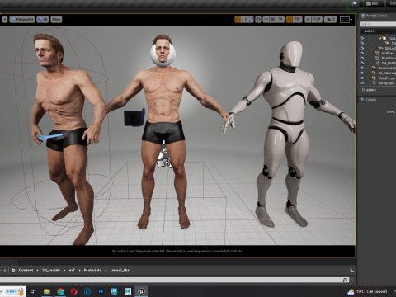Open File Explorer from the taskbar

click(x=47, y=291)
